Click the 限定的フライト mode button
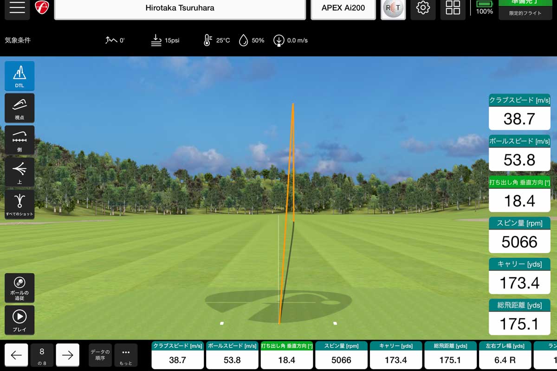This screenshot has height=371, width=557. (x=525, y=13)
